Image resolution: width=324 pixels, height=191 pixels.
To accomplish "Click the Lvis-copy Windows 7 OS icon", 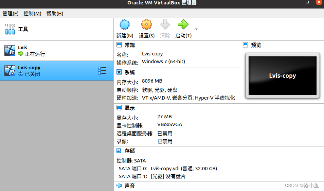I will [x=10, y=71].
